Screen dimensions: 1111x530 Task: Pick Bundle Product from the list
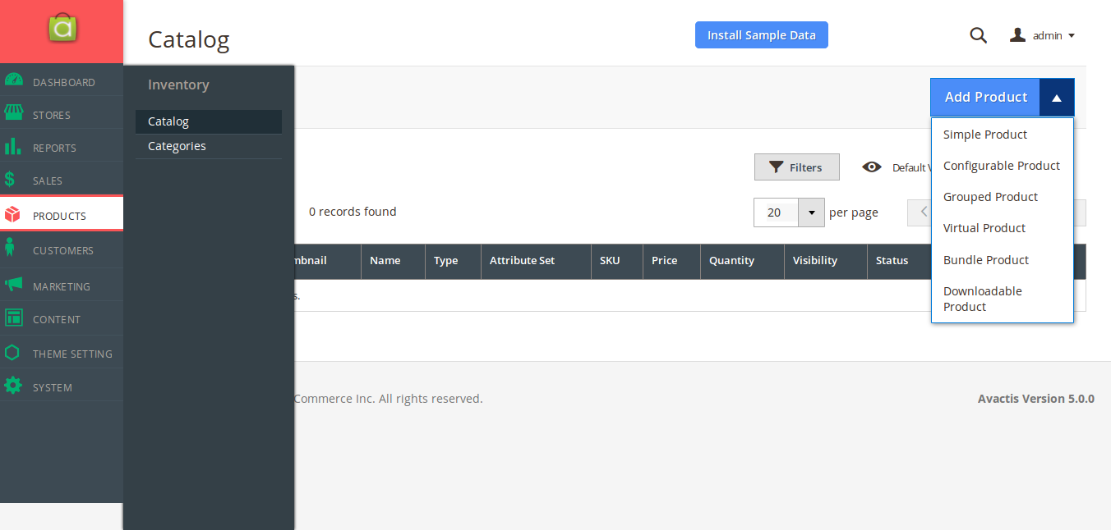(1003, 260)
